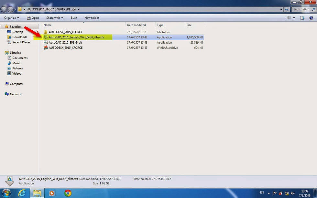The image size is (317, 198).
Task: Click the WinRAR archive type cell
Action: point(167,48)
